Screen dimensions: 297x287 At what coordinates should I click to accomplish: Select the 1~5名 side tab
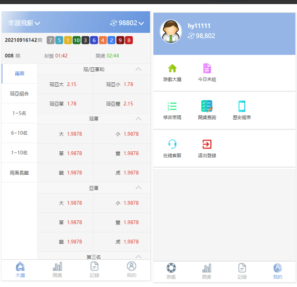pos(19,113)
